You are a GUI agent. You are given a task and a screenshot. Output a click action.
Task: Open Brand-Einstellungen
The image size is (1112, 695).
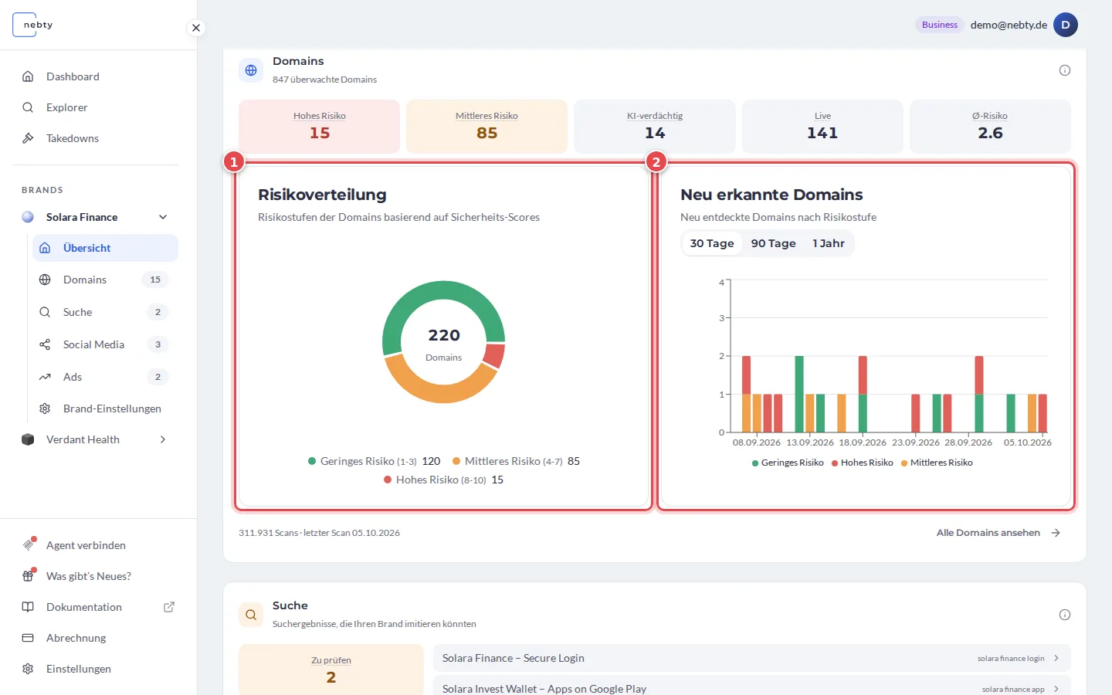105,409
